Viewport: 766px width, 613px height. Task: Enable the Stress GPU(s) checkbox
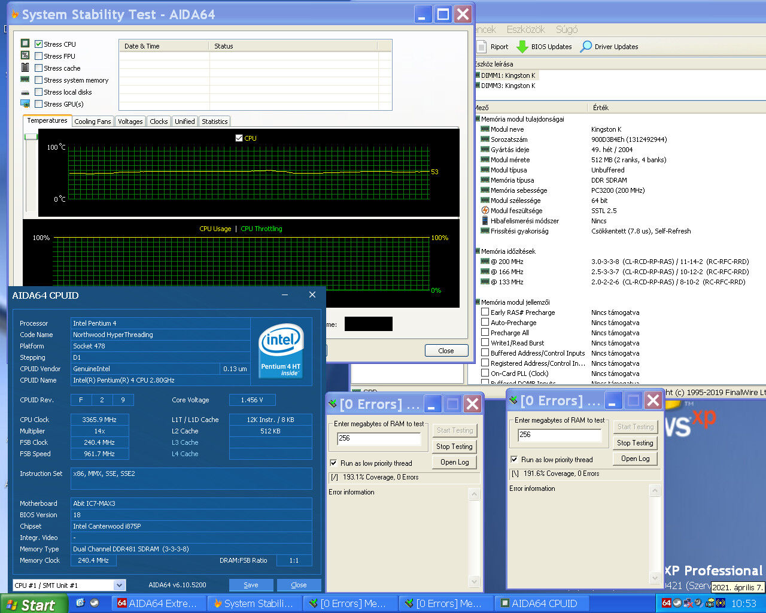38,104
